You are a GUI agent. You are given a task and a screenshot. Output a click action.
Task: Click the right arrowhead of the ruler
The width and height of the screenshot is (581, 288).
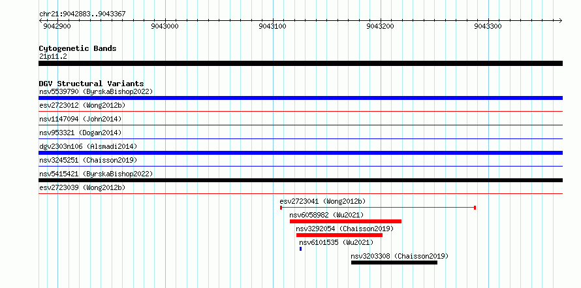point(560,20)
